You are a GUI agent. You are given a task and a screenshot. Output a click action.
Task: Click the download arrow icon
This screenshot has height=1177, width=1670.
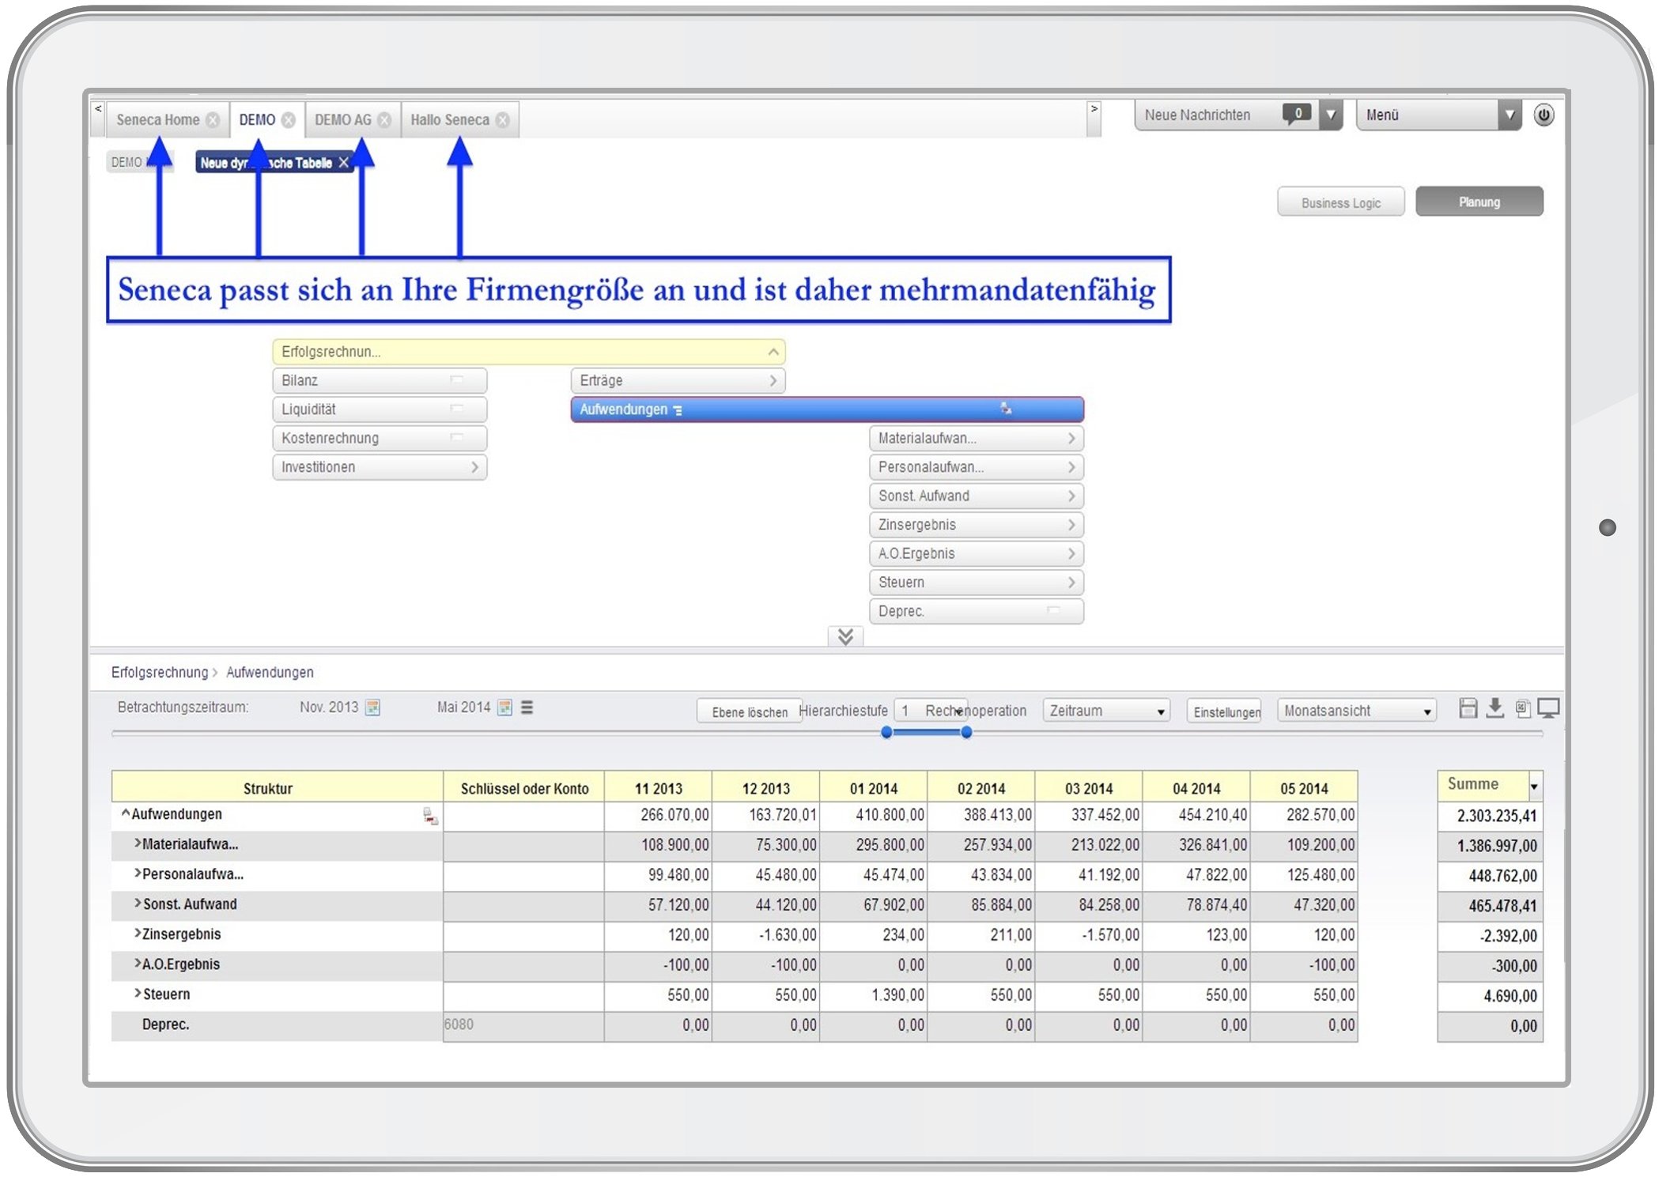tap(1494, 708)
